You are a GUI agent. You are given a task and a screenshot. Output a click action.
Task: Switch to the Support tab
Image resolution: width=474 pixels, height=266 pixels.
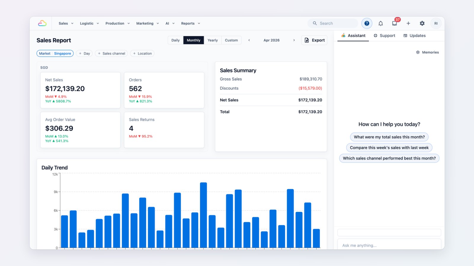384,35
